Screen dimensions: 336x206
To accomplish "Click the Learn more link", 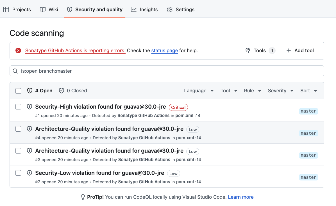I will pos(241,197).
